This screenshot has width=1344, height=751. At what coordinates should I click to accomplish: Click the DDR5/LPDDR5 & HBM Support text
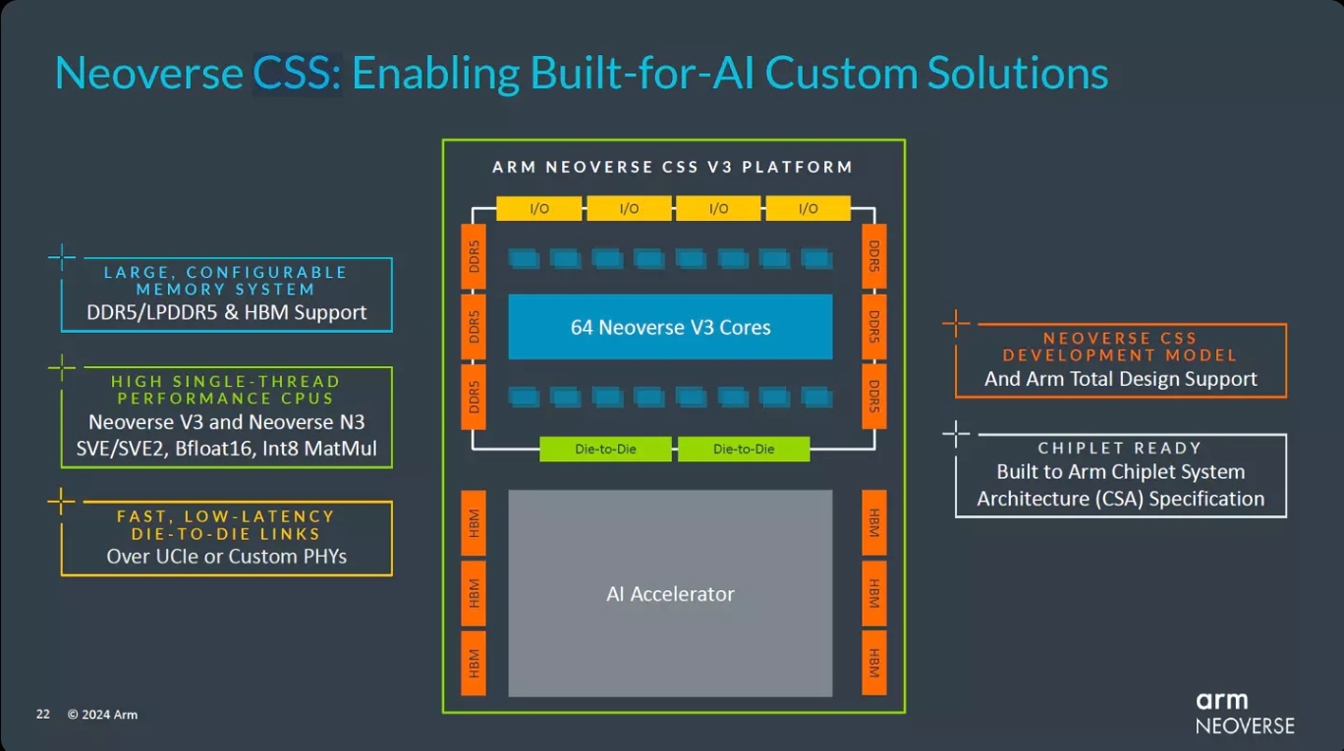tap(227, 312)
